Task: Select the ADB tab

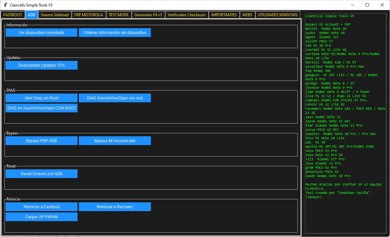Action: pyautogui.click(x=31, y=15)
